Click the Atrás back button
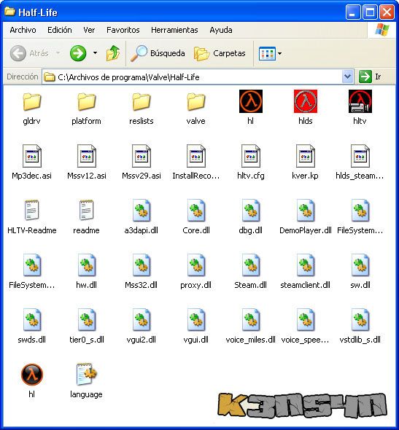The image size is (399, 430). point(29,53)
